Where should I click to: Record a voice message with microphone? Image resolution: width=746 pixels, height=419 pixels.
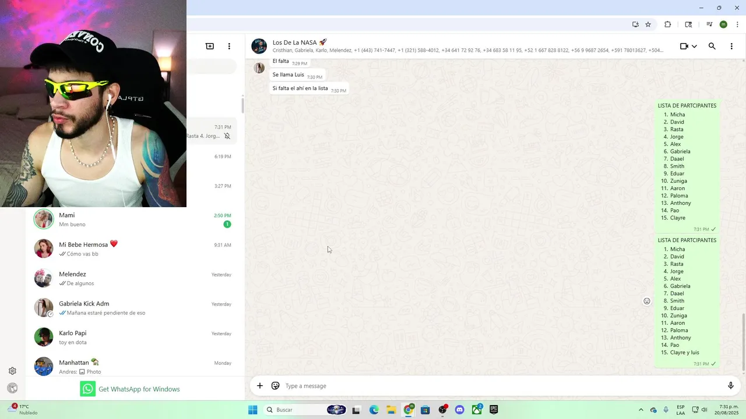730,386
